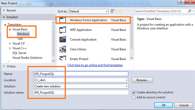Switch to medium icons list view

(x=118, y=11)
